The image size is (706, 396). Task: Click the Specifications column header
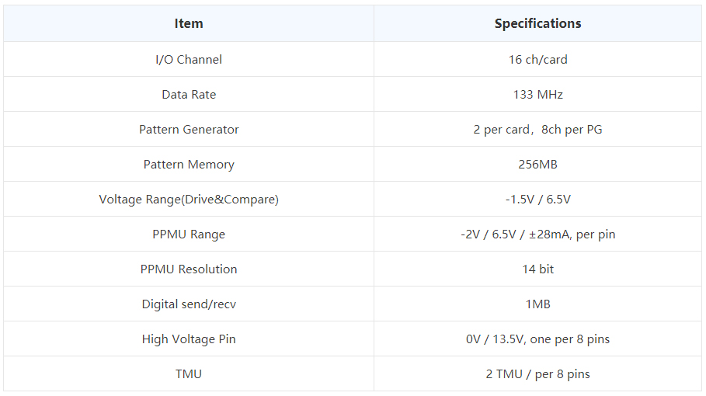(x=537, y=23)
